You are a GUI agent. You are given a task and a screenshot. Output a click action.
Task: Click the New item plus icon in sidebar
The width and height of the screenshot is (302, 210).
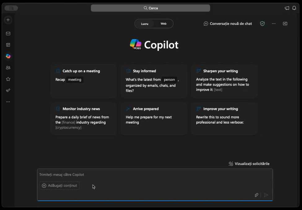point(8,20)
